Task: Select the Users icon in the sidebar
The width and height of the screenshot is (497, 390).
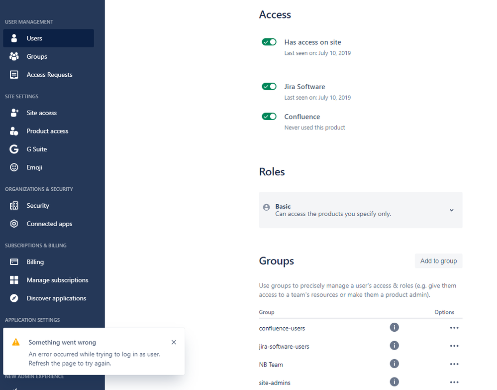Action: click(x=14, y=38)
